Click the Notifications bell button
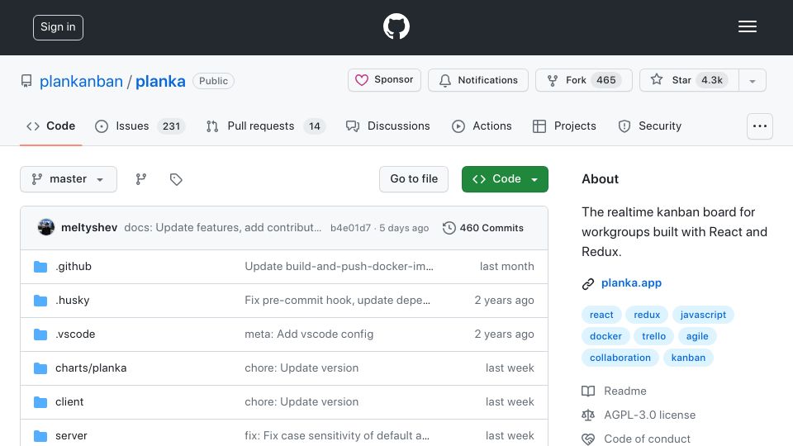 click(478, 80)
